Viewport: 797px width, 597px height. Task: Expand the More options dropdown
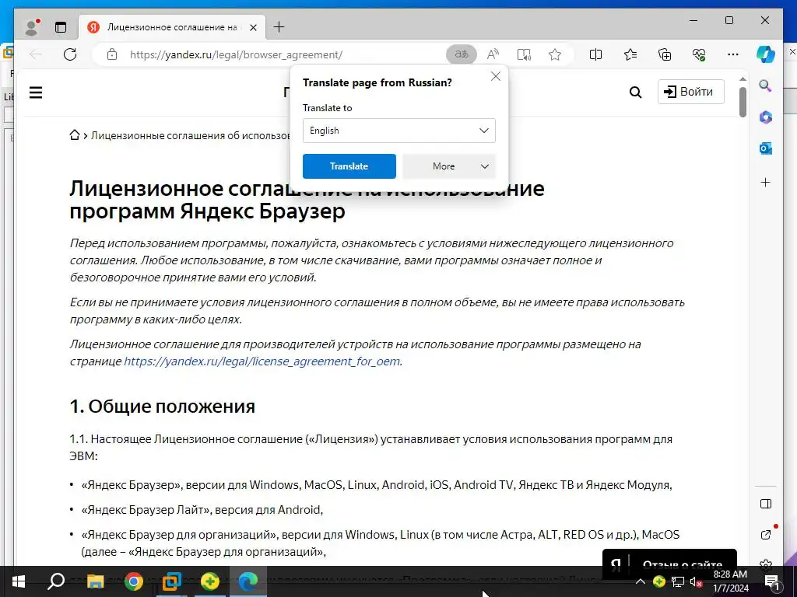click(x=449, y=166)
